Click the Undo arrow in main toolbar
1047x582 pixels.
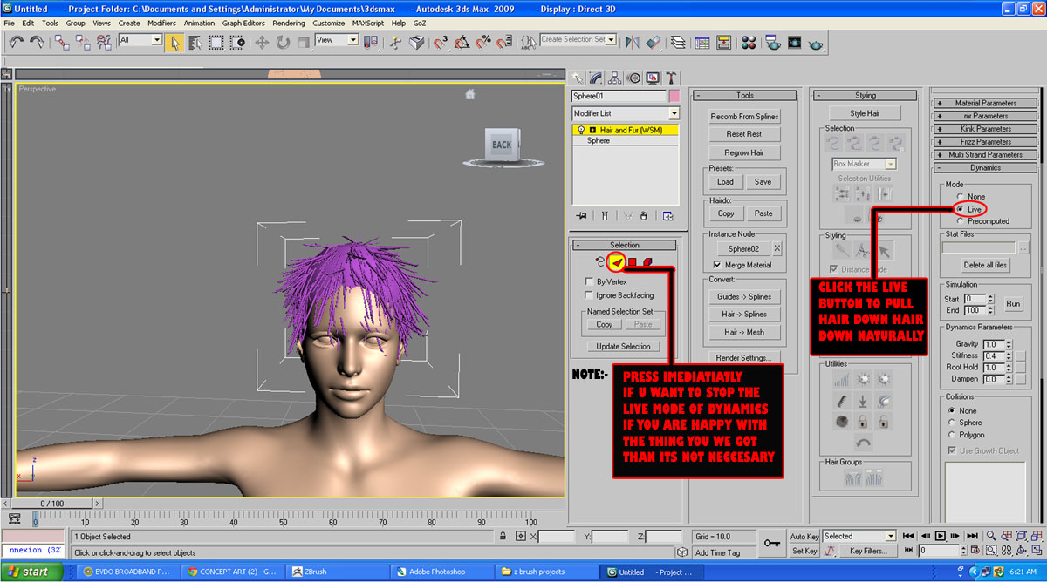point(15,41)
